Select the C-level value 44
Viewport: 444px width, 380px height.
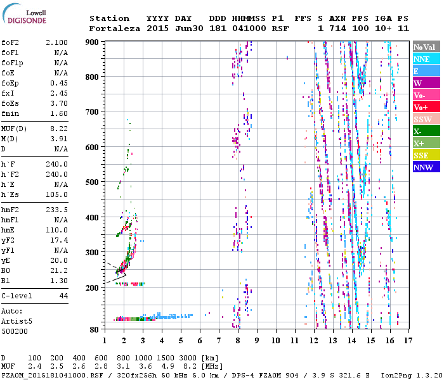click(x=63, y=296)
